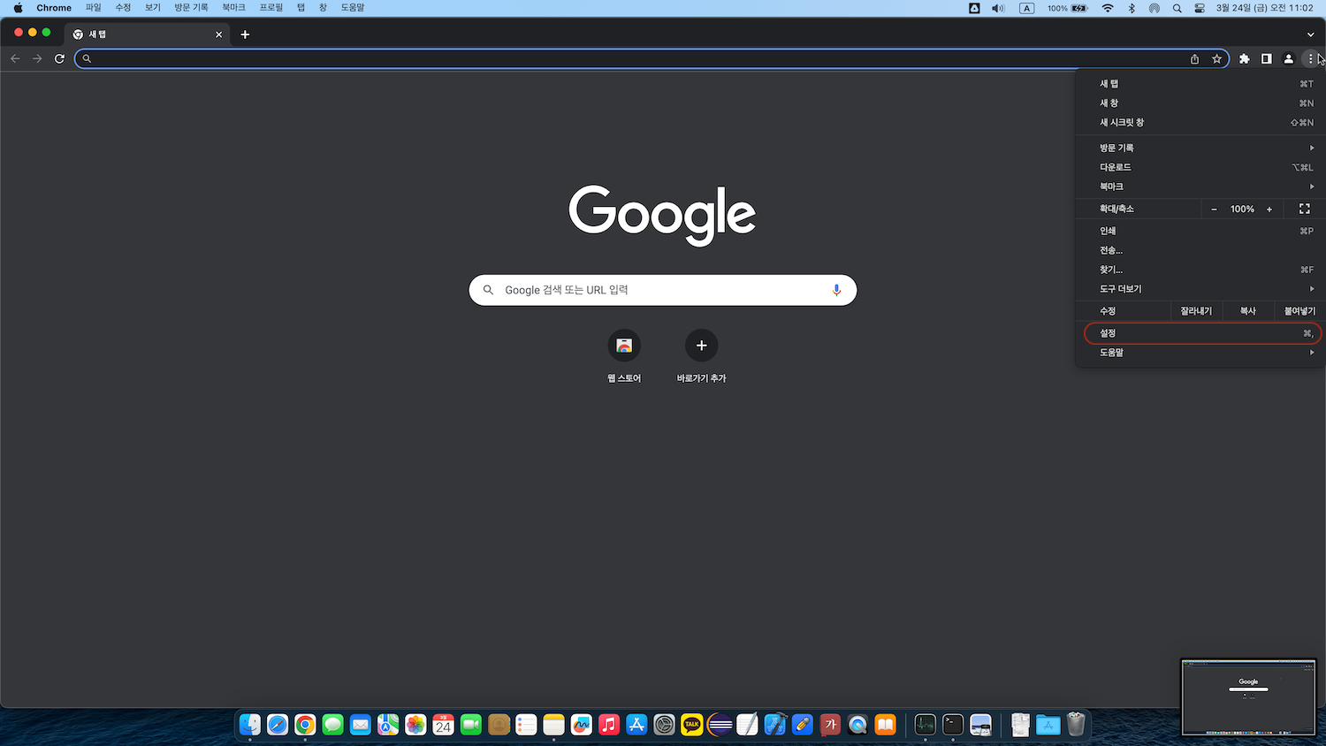Open Messages in the Dock
The height and width of the screenshot is (746, 1326).
[x=332, y=725]
